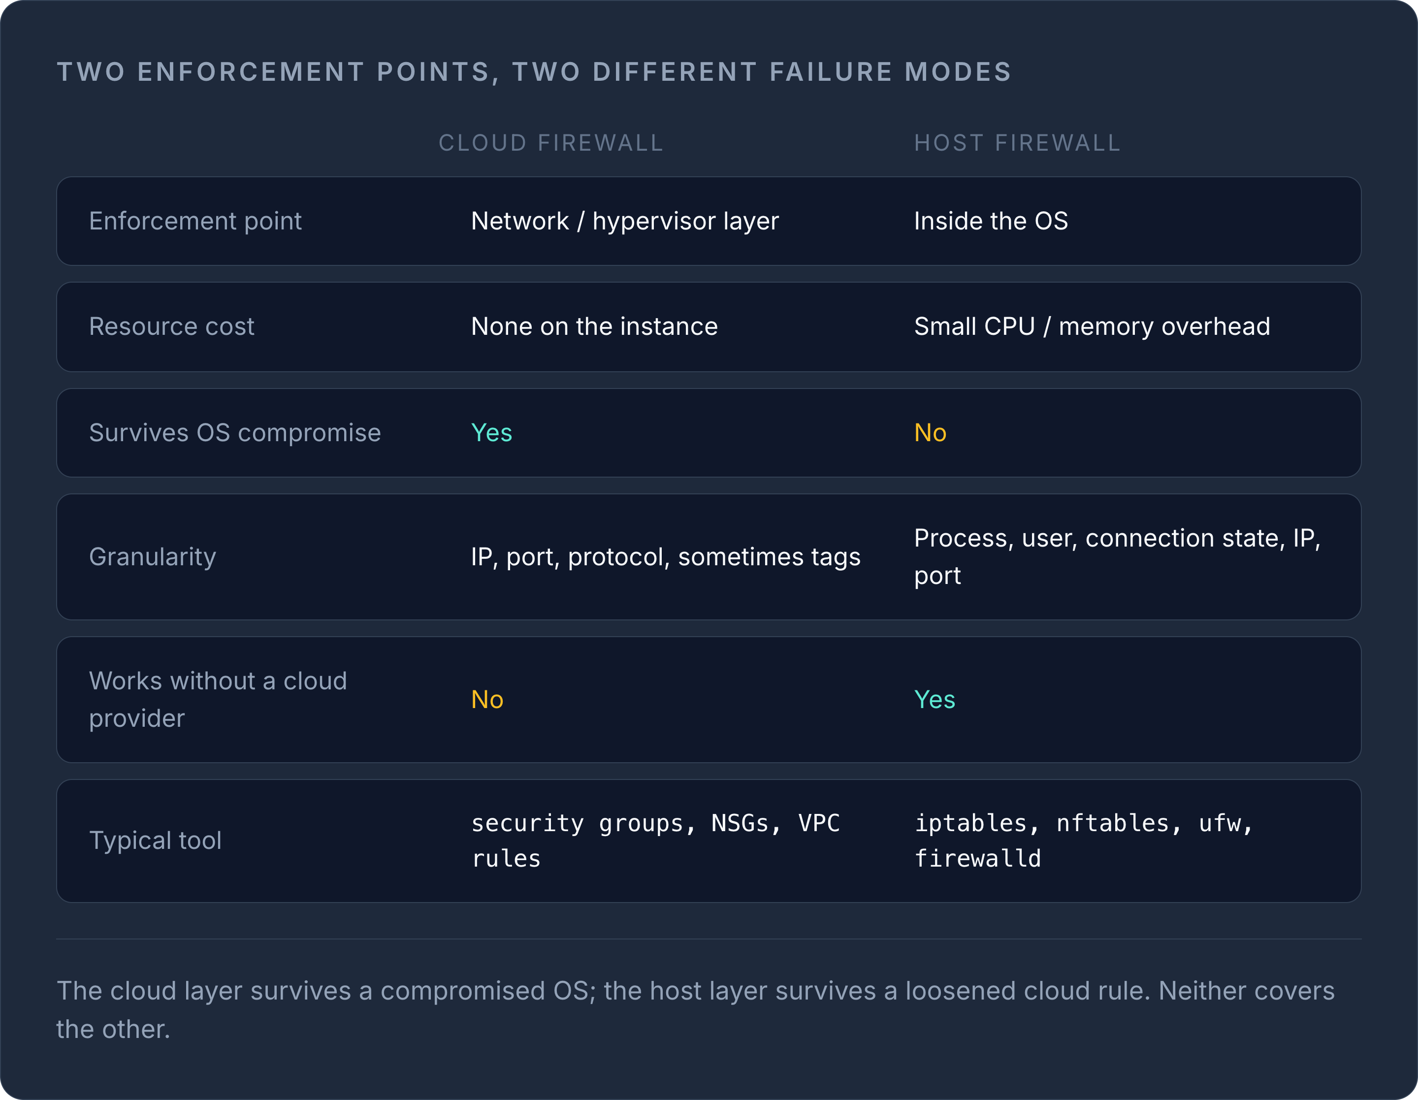1418x1100 pixels.
Task: Click green Yes in cloud provider row
Action: coord(935,699)
